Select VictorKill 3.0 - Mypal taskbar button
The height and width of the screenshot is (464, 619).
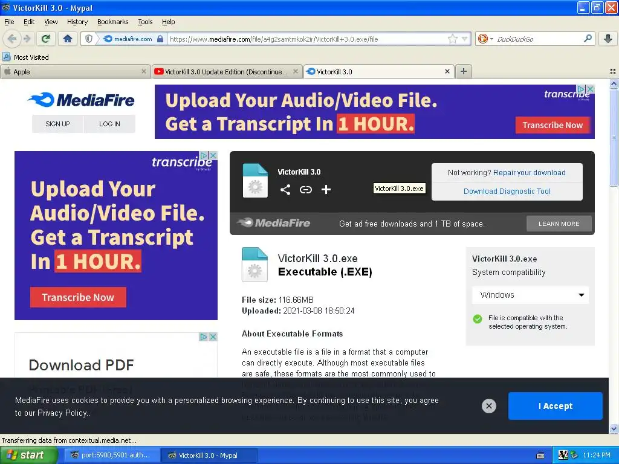[x=209, y=455]
